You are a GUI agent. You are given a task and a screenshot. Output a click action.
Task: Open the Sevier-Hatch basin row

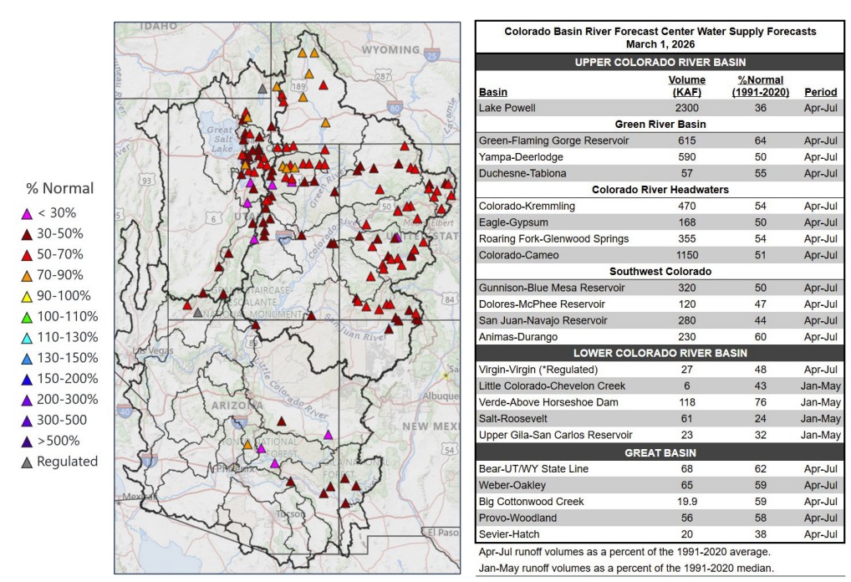coord(509,534)
